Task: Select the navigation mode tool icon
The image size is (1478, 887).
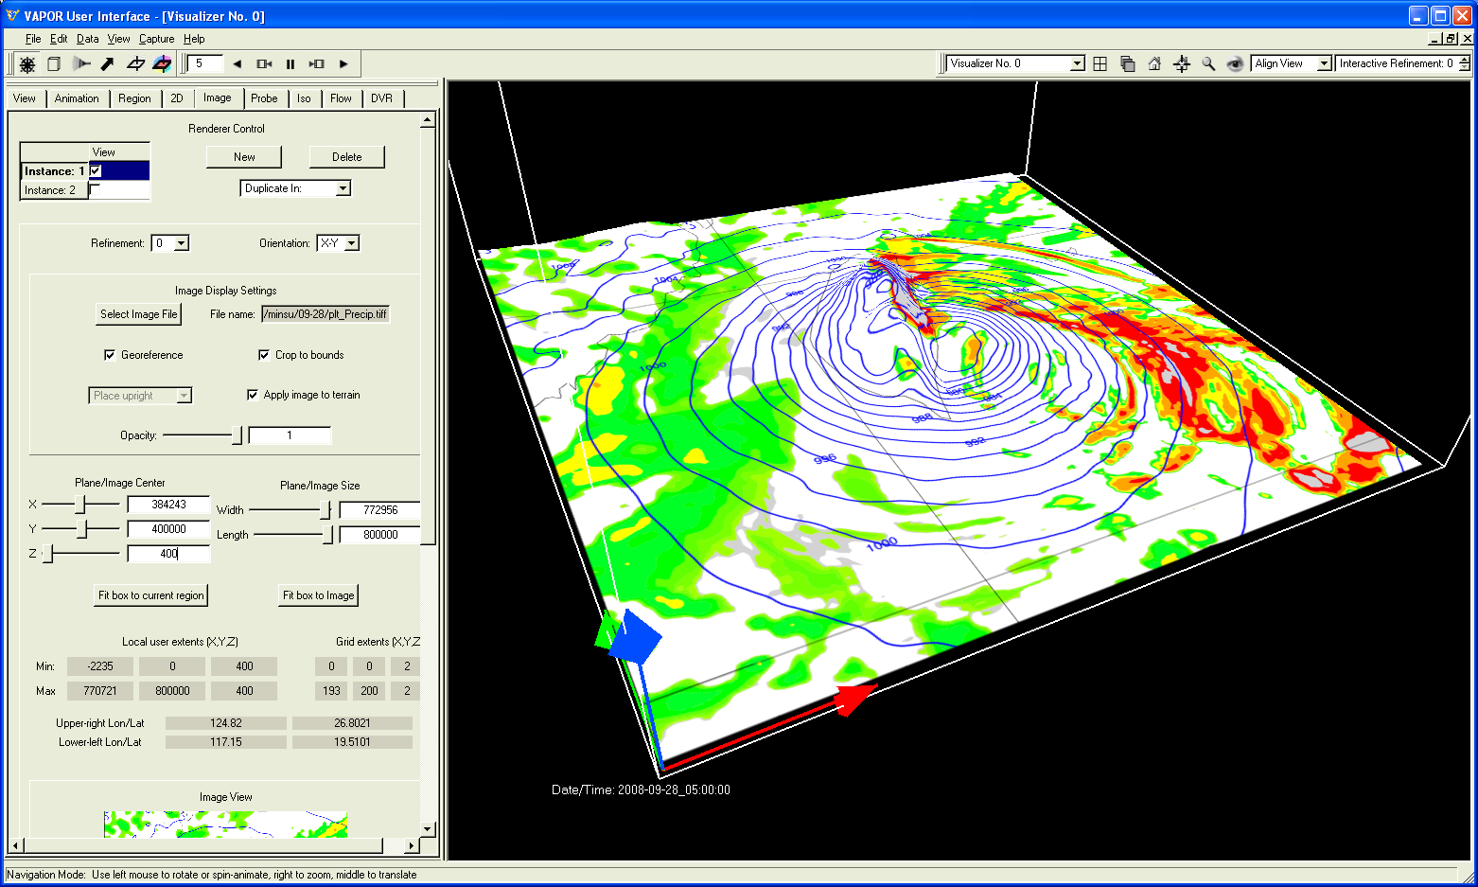Action: [27, 64]
